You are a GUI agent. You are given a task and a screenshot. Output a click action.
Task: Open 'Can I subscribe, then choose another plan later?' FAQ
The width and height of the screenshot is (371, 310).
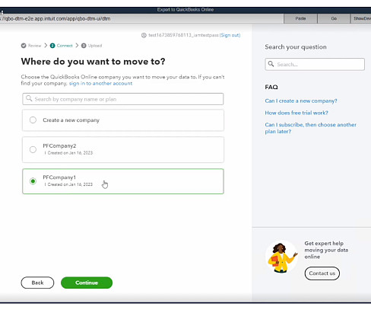coord(311,128)
